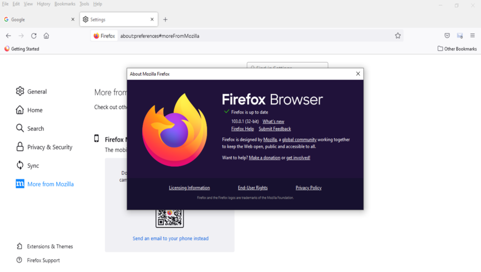
Task: Click the What's new link
Action: (x=273, y=121)
